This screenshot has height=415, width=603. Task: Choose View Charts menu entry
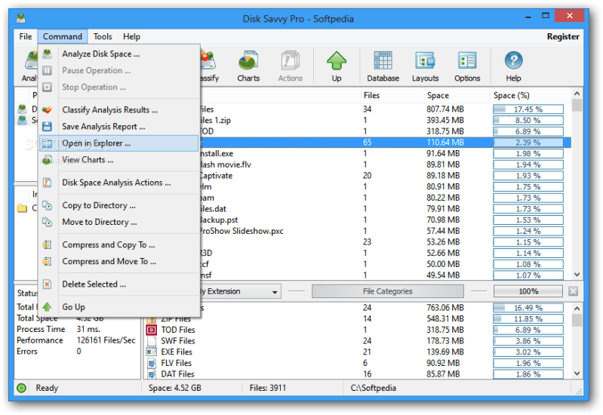click(118, 160)
